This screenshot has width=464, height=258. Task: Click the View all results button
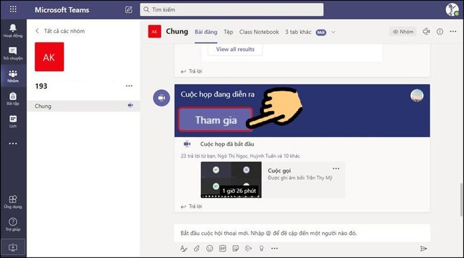(x=235, y=50)
